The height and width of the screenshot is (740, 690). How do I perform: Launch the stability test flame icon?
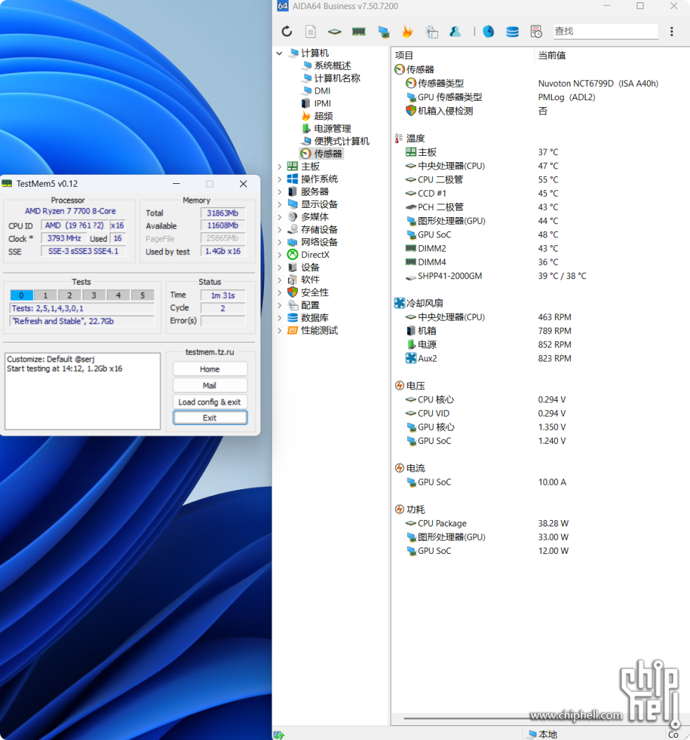coord(408,32)
